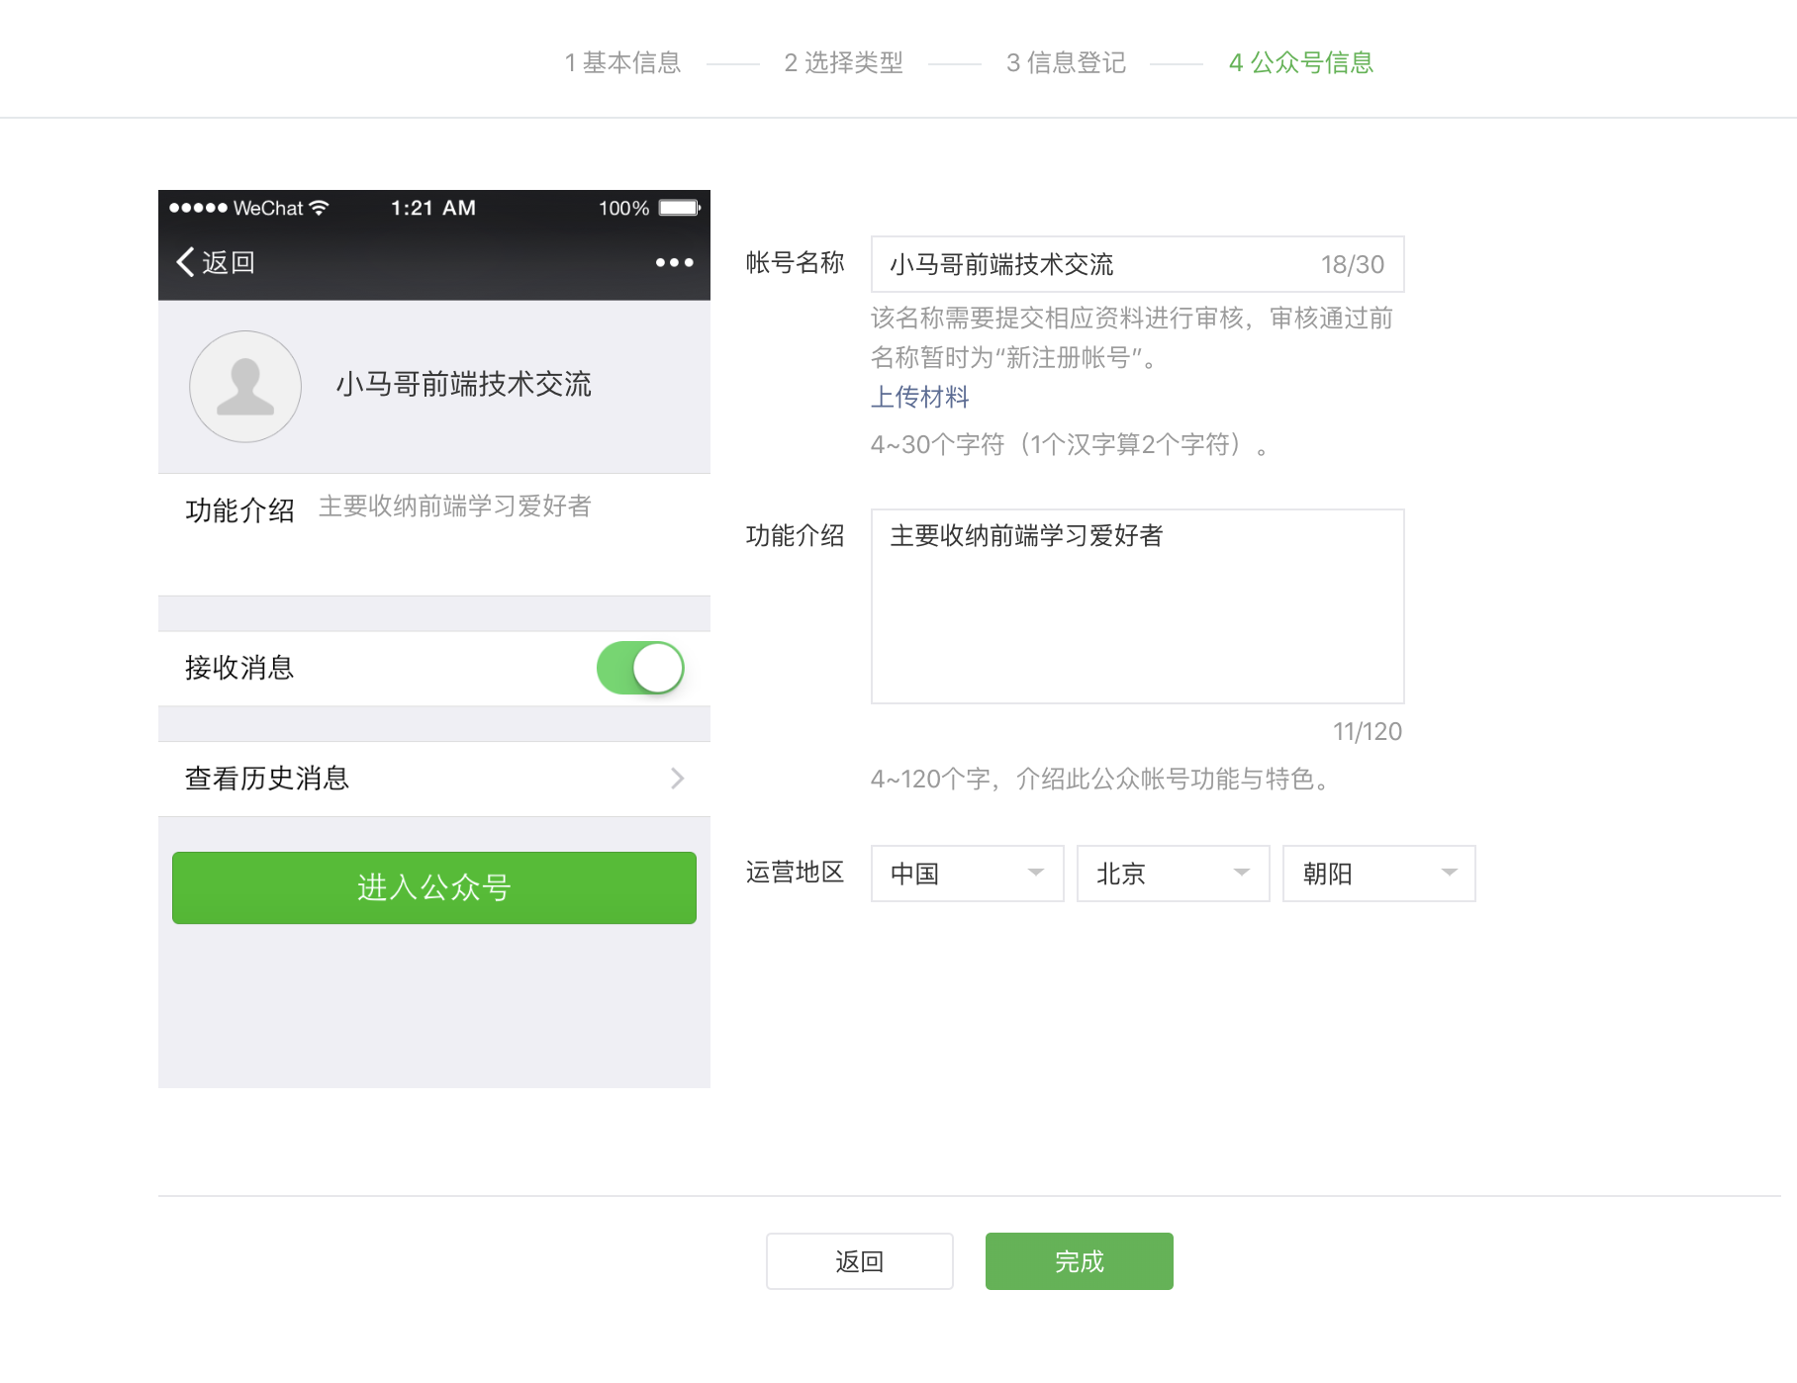Expand the 中国 country dropdown

[x=967, y=874]
